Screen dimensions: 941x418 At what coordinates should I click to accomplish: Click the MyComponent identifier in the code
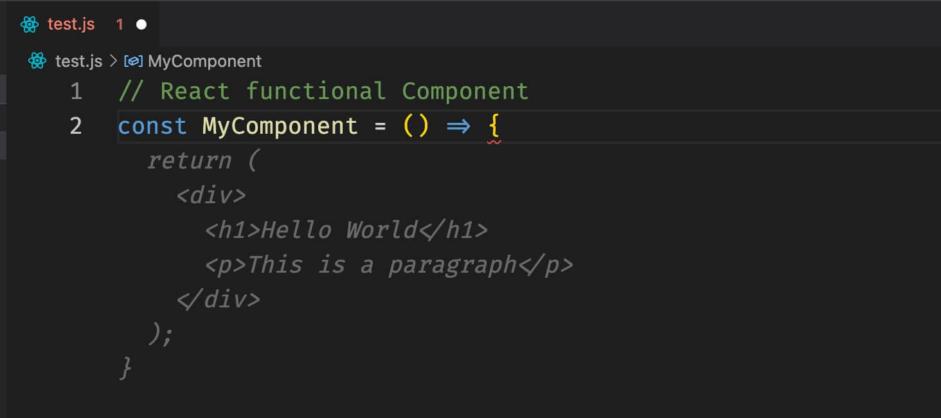click(x=280, y=127)
